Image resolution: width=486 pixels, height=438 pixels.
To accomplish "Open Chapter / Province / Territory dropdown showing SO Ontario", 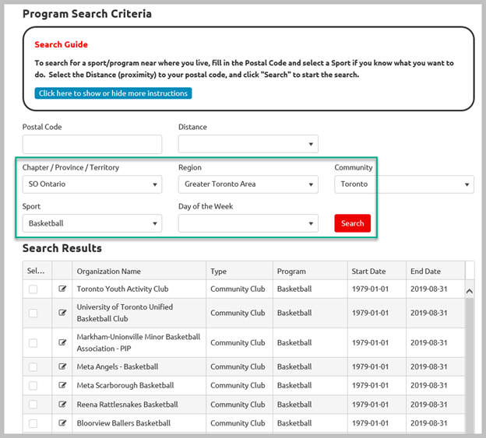I will tap(92, 184).
